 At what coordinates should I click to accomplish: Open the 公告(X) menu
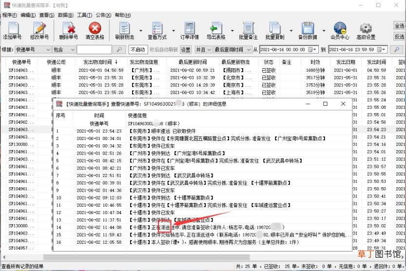coord(103,15)
